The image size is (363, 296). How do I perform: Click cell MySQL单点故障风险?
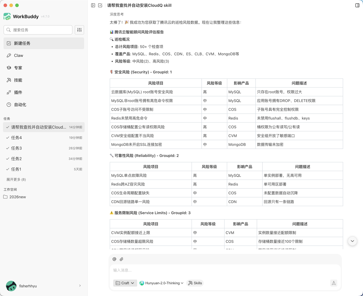[151, 176]
